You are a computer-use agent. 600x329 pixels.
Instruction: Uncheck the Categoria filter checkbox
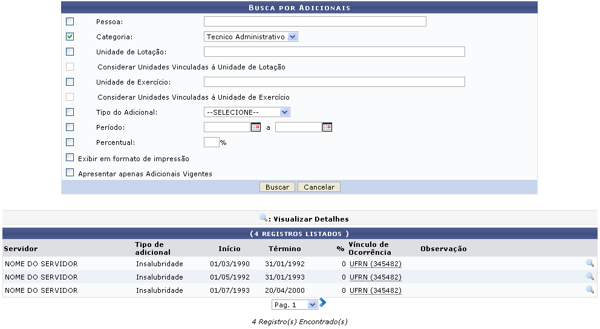coord(70,37)
